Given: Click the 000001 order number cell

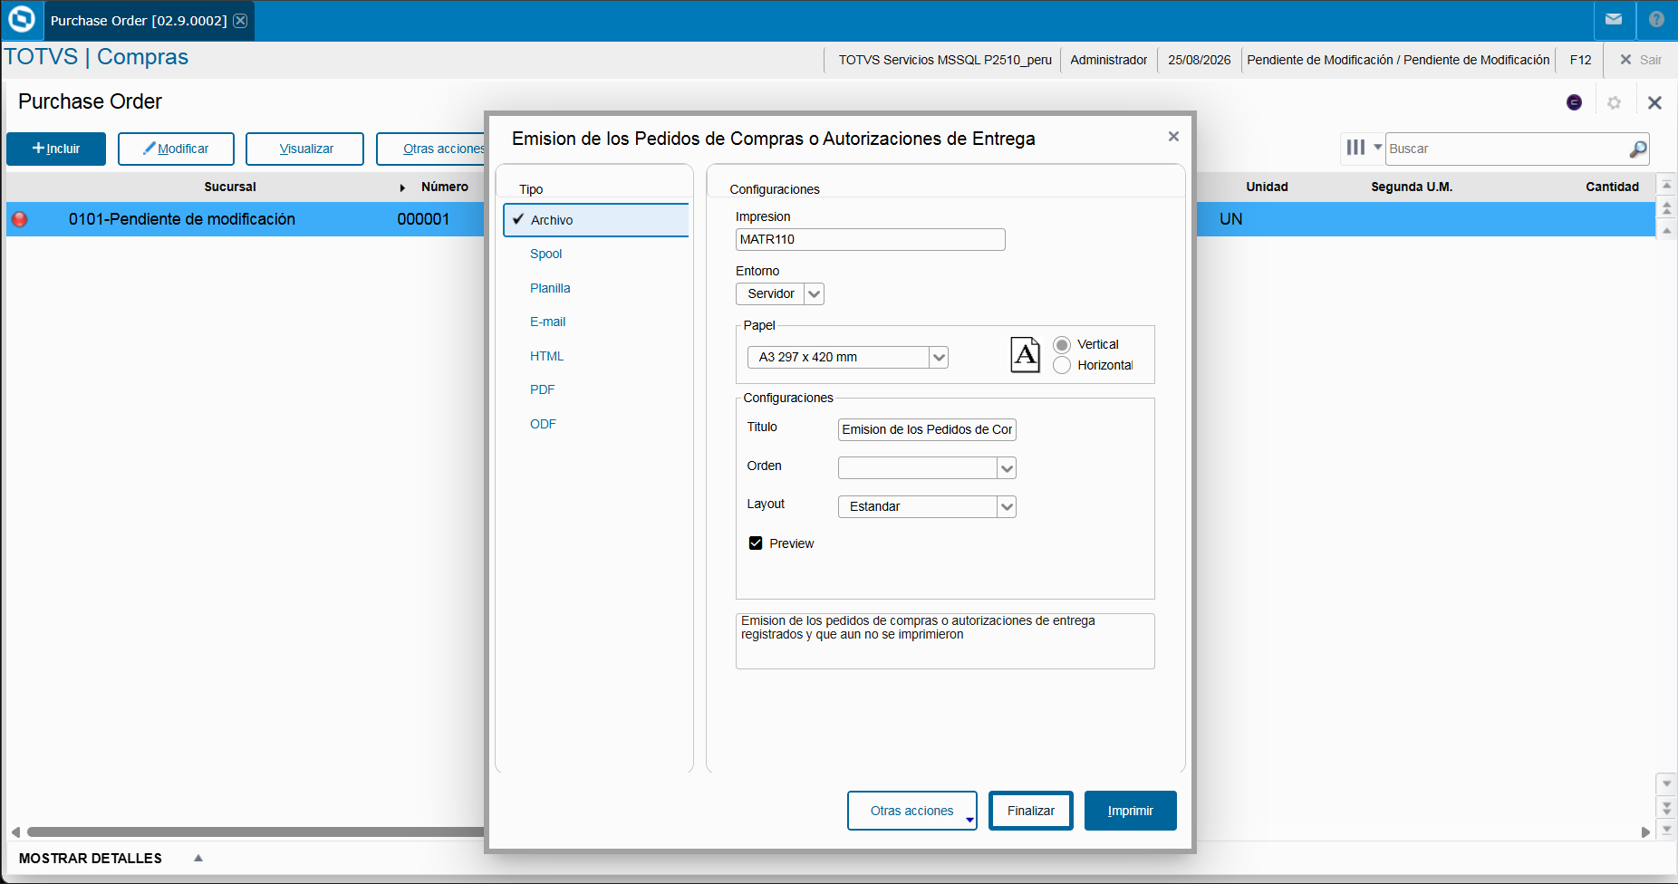Looking at the screenshot, I should (423, 219).
